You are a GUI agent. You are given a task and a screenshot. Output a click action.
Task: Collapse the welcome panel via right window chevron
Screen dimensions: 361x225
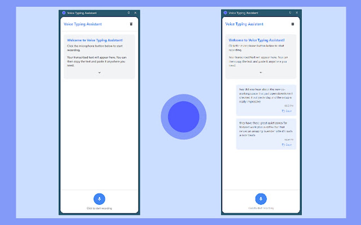click(x=261, y=72)
